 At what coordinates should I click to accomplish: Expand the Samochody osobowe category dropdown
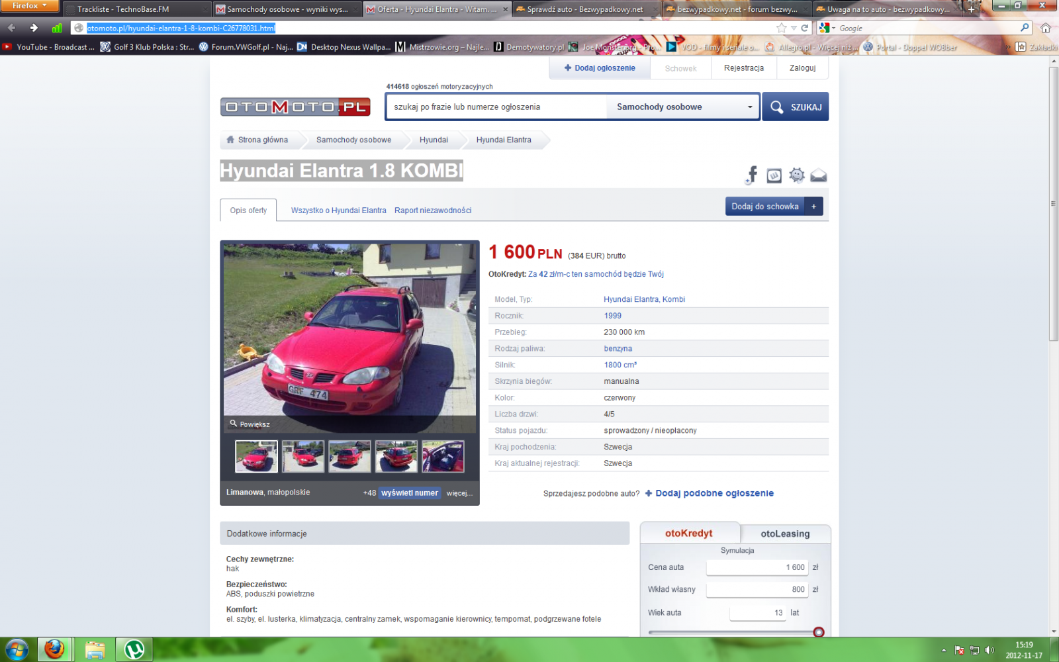tap(683, 107)
